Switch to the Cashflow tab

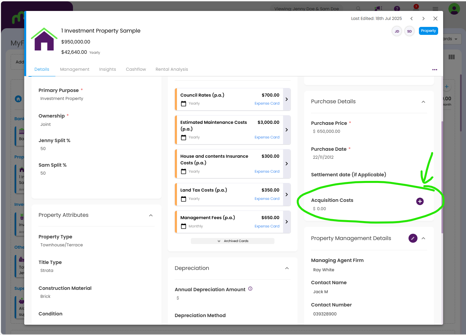(x=136, y=69)
